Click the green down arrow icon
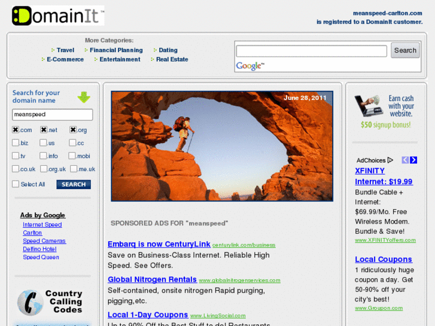Viewport: 435px width, 326px height. tap(84, 97)
